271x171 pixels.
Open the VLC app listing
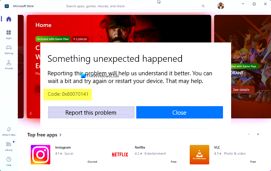pyautogui.click(x=199, y=154)
